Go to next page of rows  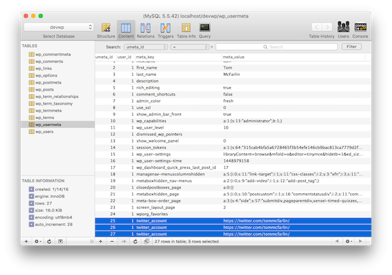(x=360, y=241)
